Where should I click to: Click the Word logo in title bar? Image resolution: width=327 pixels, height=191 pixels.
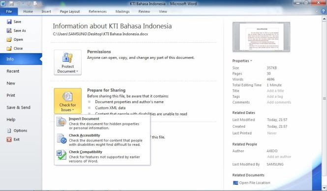pos(3,3)
